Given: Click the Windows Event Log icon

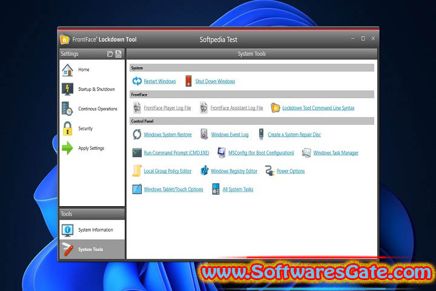Looking at the screenshot, I should (204, 134).
